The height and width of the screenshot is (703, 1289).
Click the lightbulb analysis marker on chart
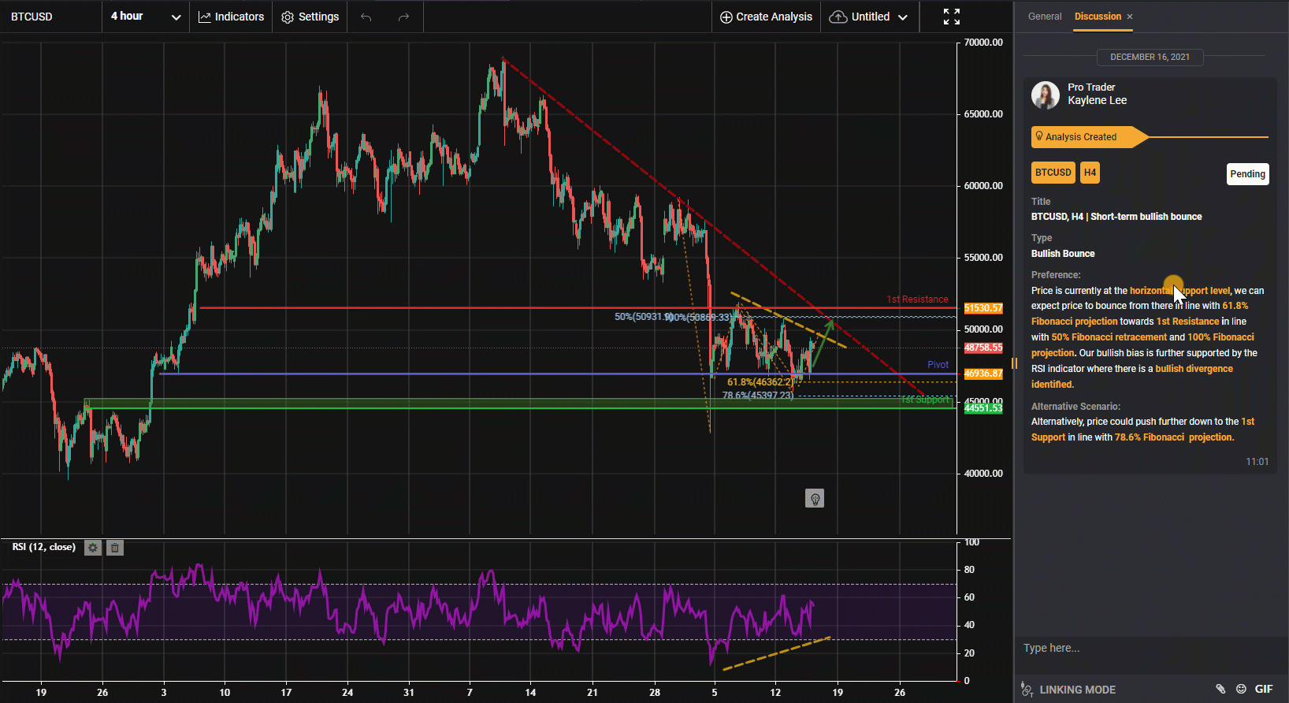(815, 498)
